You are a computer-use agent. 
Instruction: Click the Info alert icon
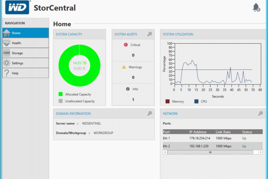128,89
